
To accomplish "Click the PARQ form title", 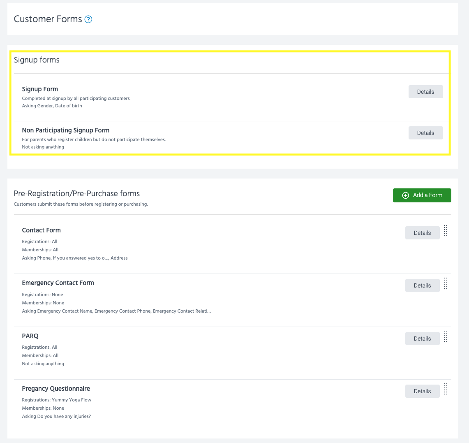I will (x=30, y=336).
